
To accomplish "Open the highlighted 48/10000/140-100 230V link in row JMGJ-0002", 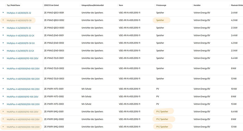I will tap(23, 119).
